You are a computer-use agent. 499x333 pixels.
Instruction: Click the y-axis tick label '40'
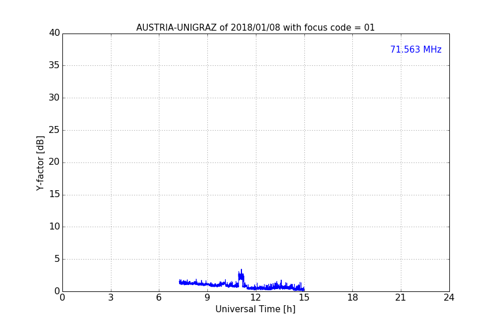pyautogui.click(x=54, y=33)
